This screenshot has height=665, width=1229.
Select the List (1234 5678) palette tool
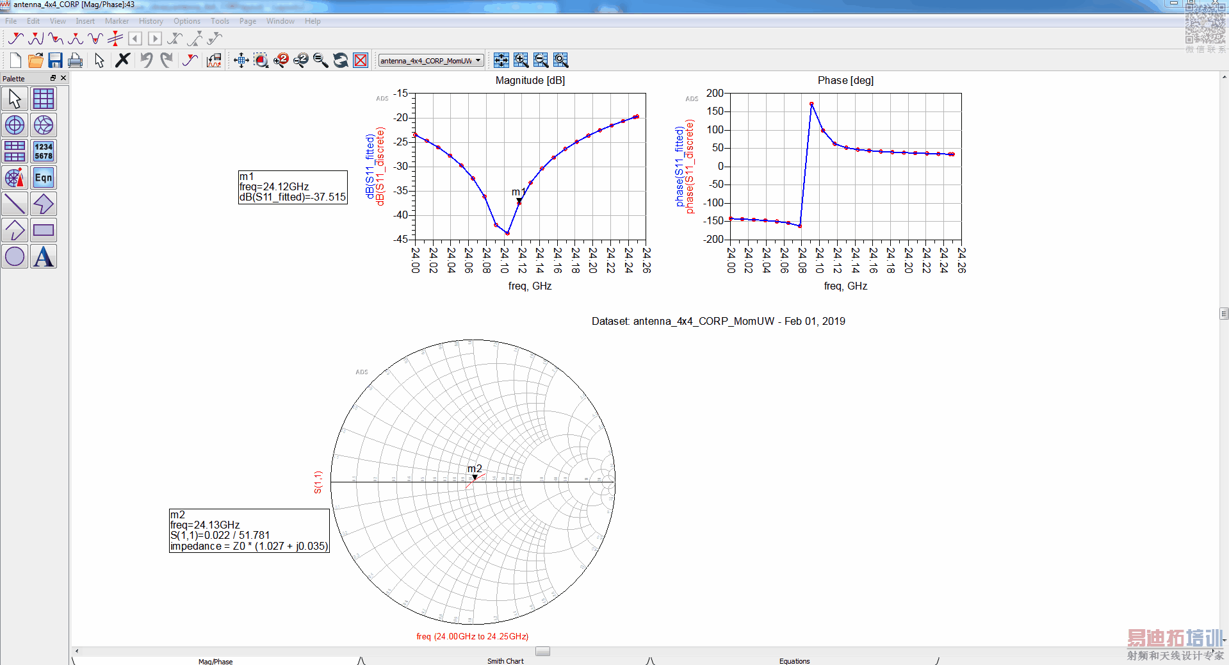pyautogui.click(x=44, y=152)
